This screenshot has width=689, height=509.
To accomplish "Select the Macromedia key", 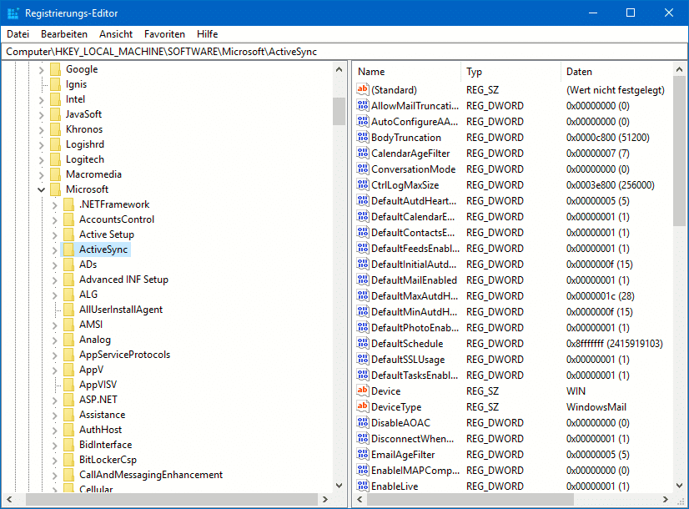I will (x=93, y=174).
